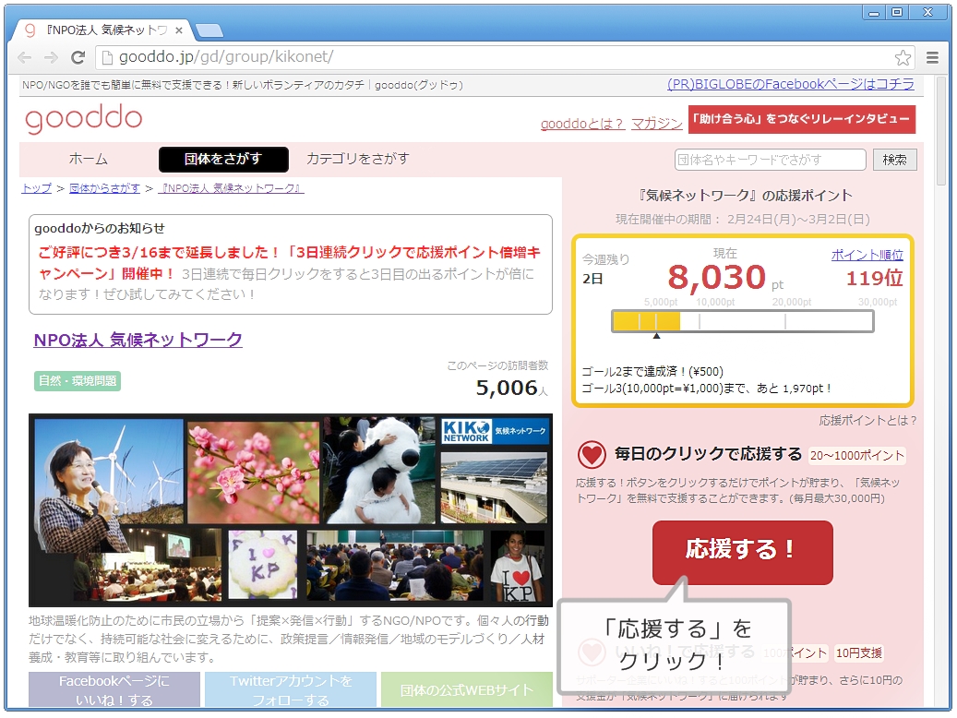This screenshot has width=957, height=718.
Task: Click the I love KP cookie photo
Action: tap(263, 565)
